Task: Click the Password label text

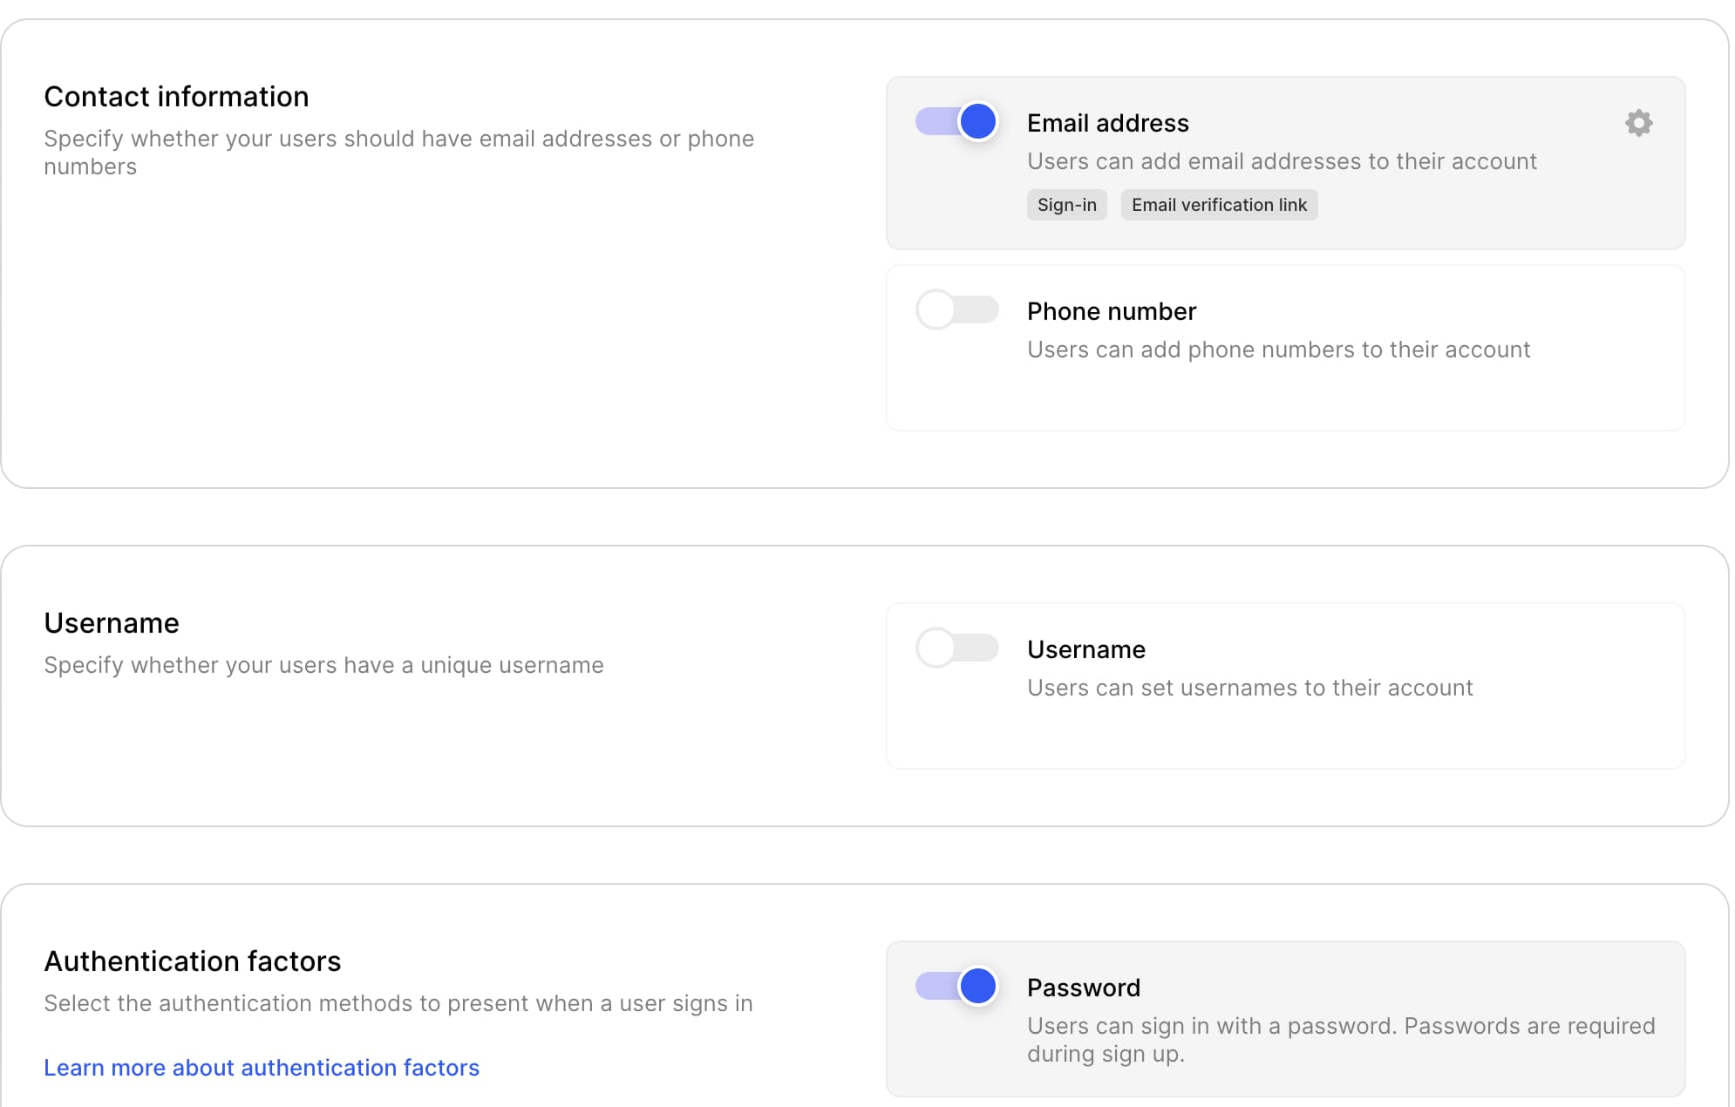Action: (1084, 988)
